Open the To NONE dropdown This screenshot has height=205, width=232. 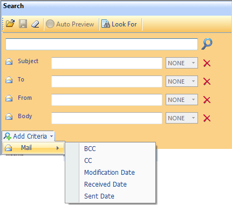[x=182, y=81]
